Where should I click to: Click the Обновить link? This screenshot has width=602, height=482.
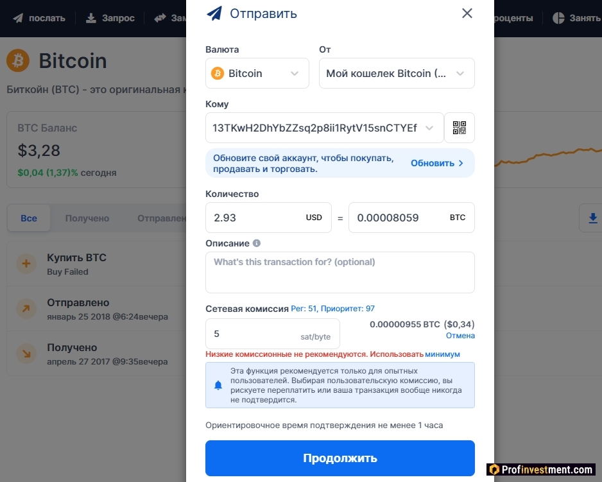coord(437,163)
